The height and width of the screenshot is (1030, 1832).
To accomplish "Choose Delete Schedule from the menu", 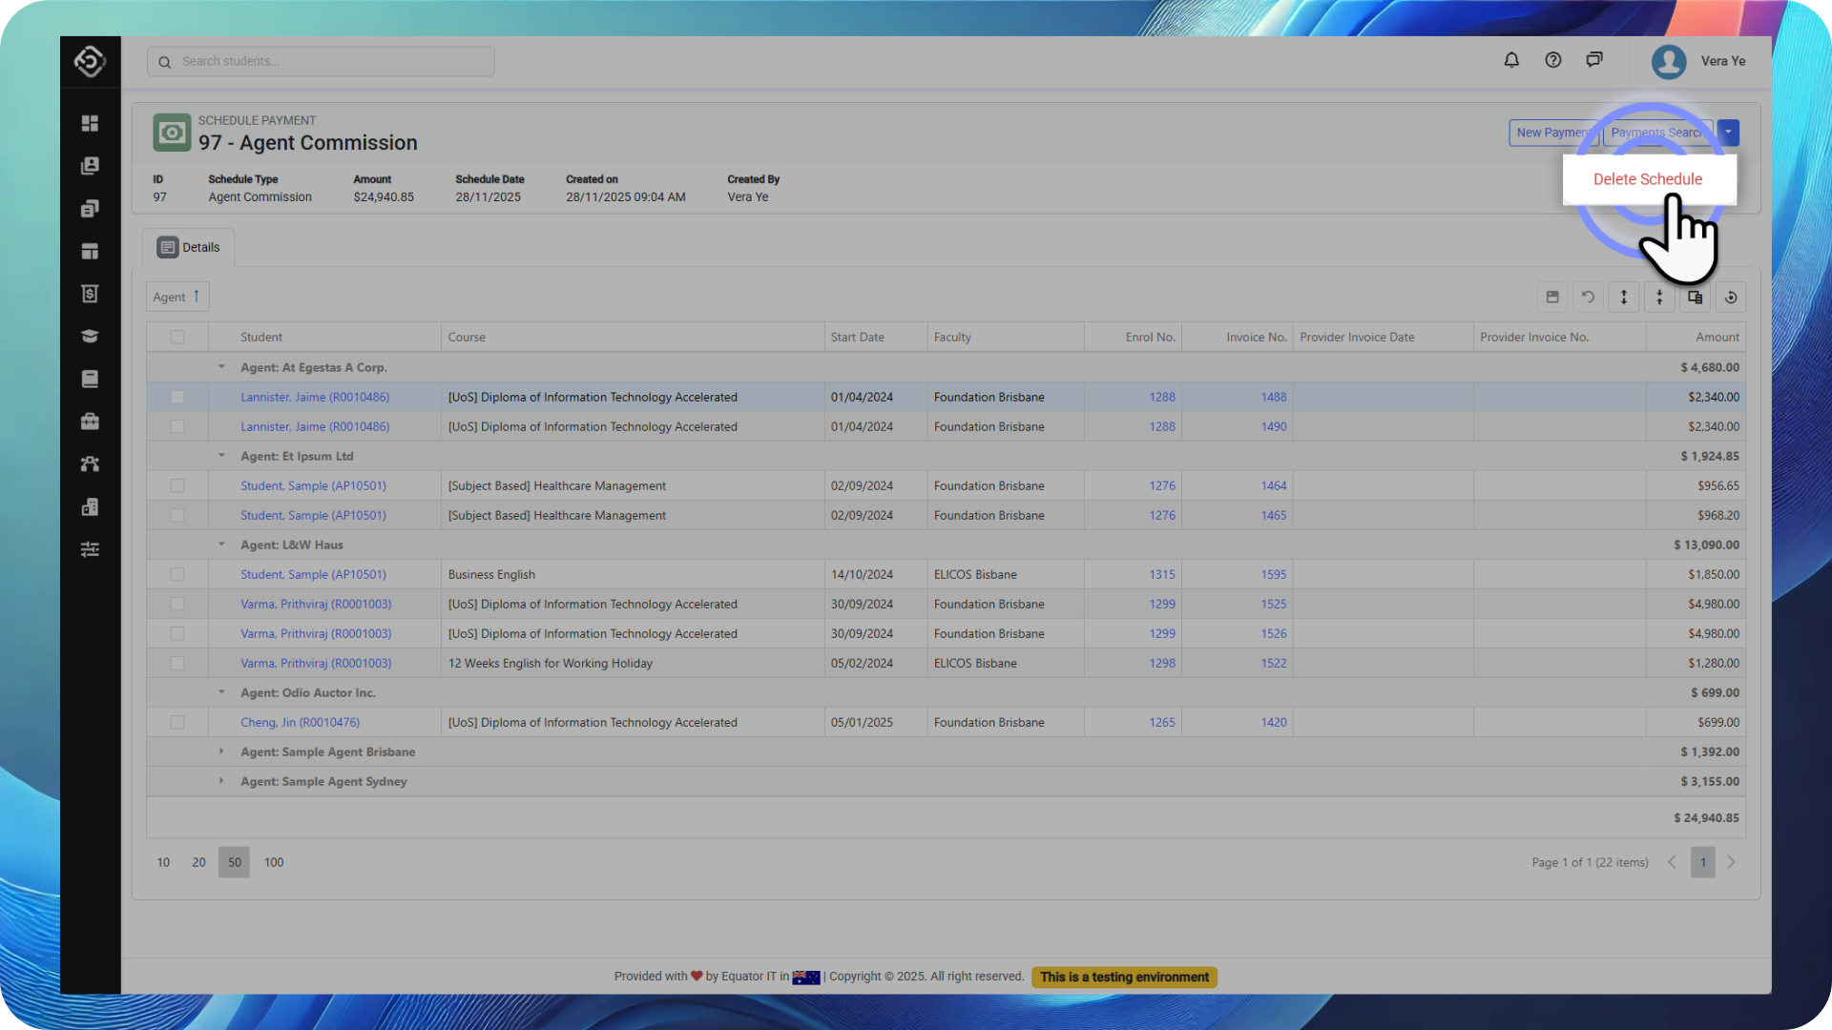I will [x=1647, y=179].
